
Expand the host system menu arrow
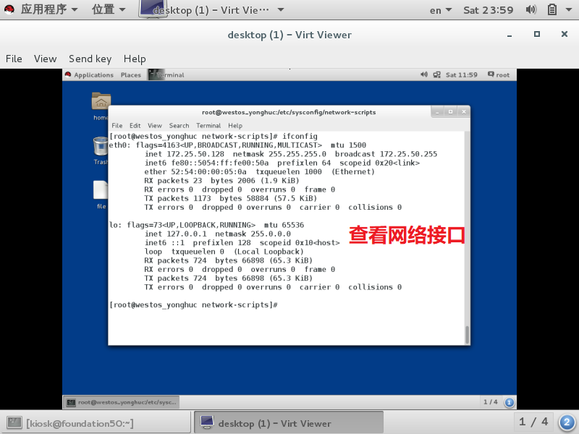tap(569, 10)
